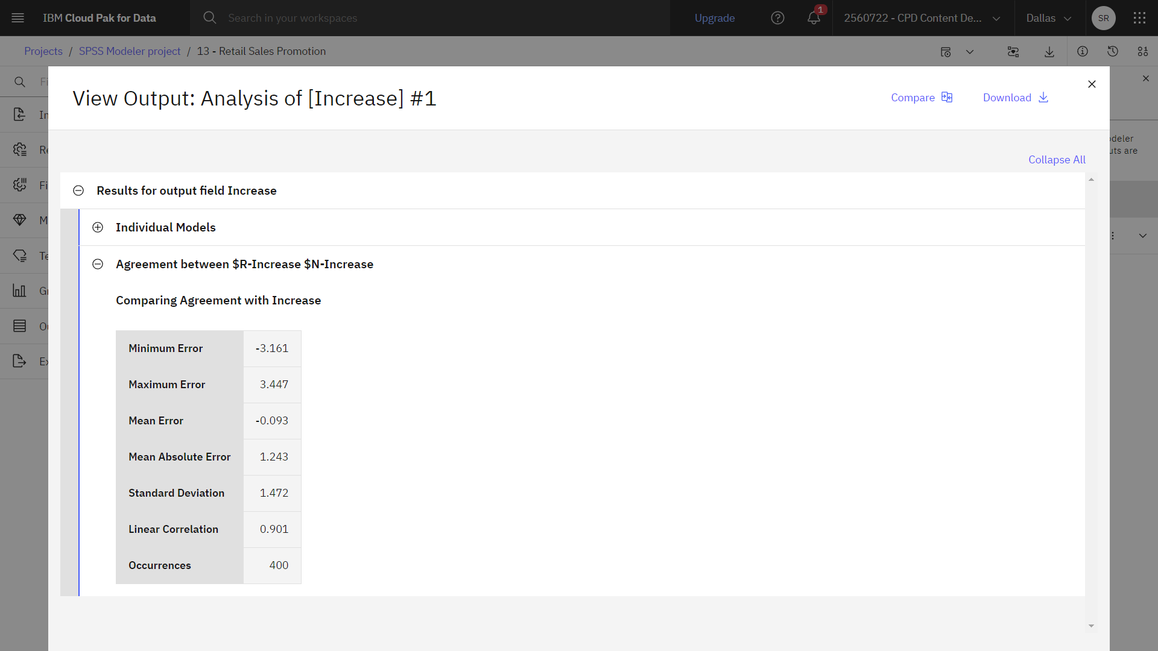The width and height of the screenshot is (1158, 651).
Task: Click the IBM Cloud Pak for Data home icon
Action: pyautogui.click(x=100, y=17)
